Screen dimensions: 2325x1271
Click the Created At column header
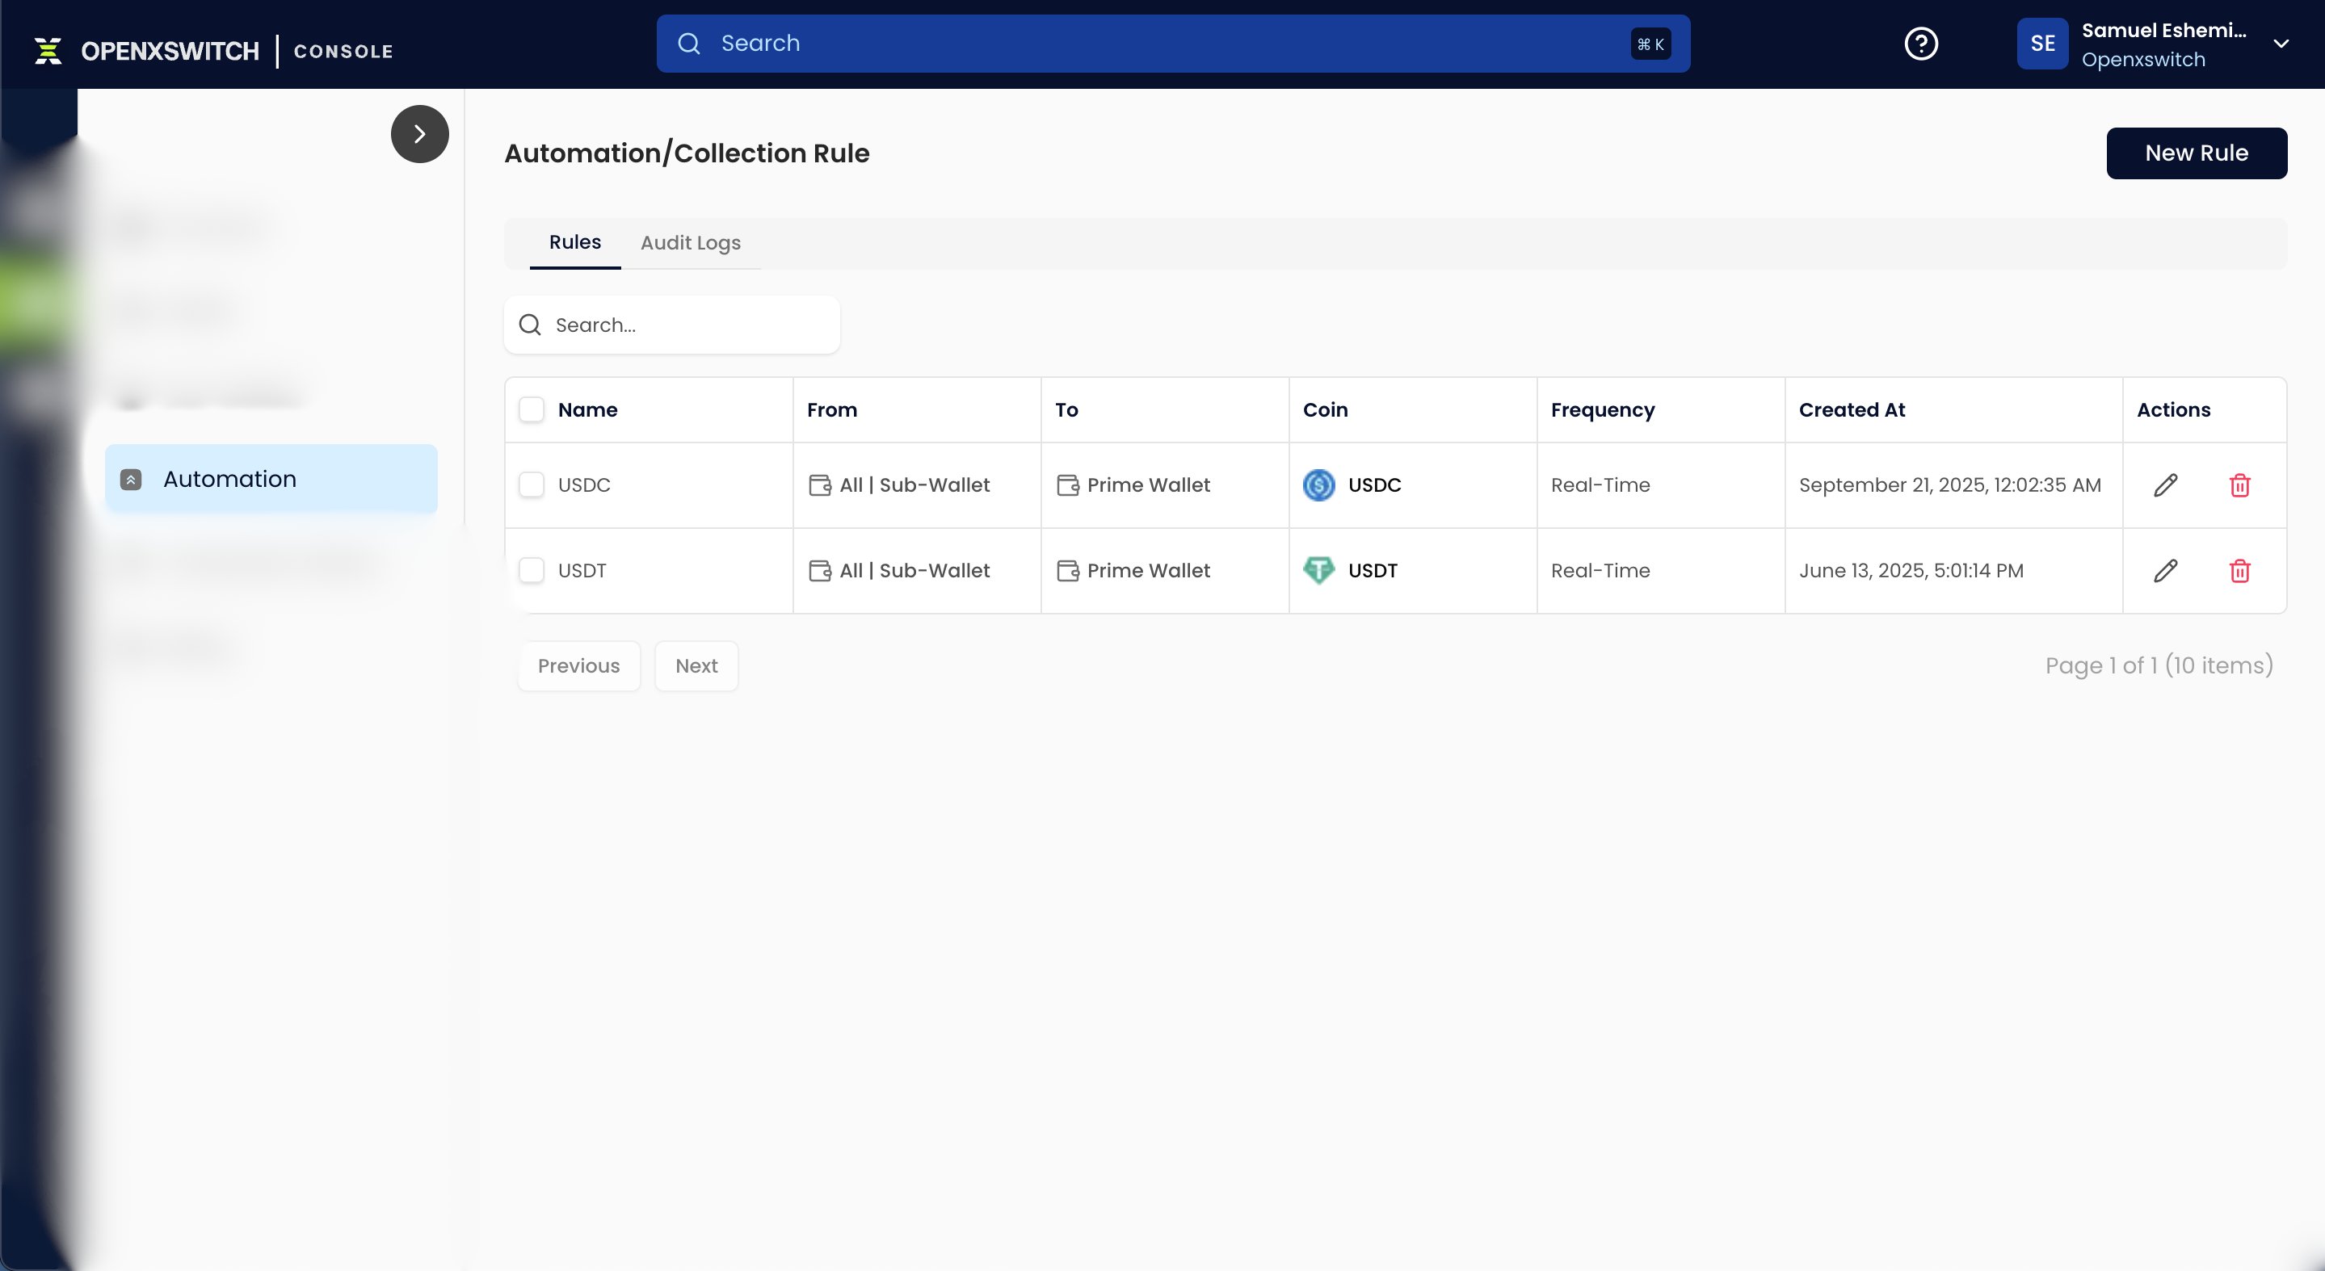point(1851,409)
